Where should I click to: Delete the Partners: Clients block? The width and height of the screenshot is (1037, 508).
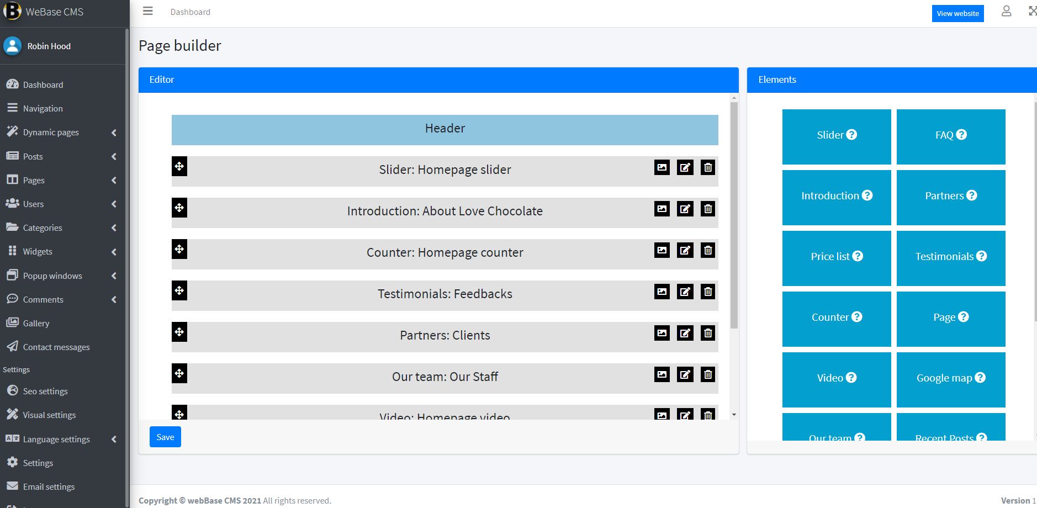tap(707, 333)
